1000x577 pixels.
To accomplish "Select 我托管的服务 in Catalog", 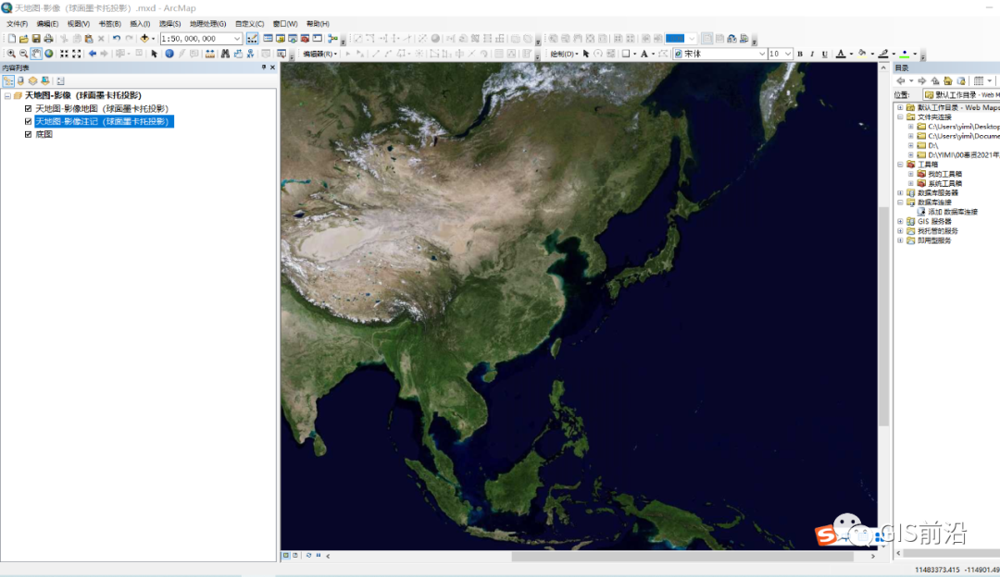I will pos(937,231).
